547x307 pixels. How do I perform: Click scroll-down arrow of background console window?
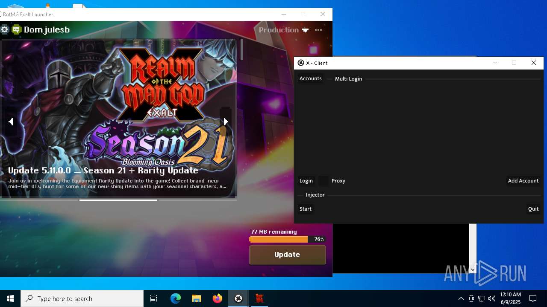point(473,269)
